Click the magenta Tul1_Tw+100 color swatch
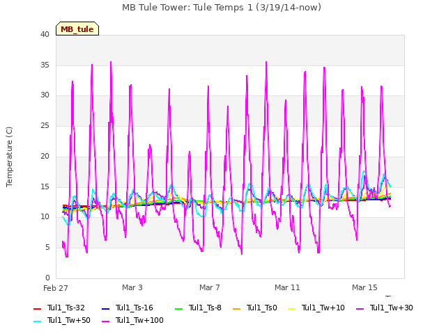 click(x=105, y=321)
